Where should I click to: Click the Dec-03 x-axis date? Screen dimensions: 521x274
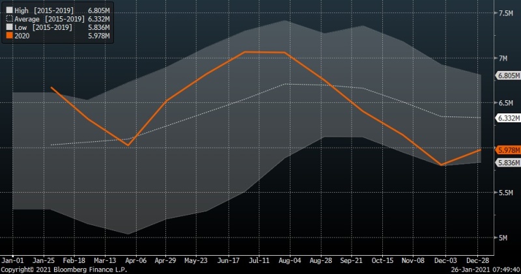point(445,261)
